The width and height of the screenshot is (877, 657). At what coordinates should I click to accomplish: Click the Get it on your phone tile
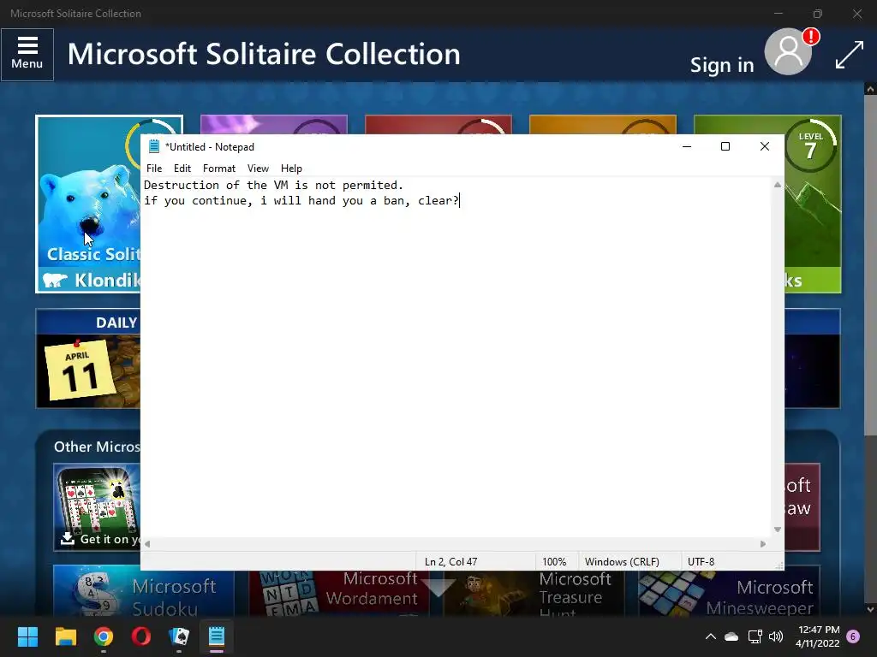(98, 507)
